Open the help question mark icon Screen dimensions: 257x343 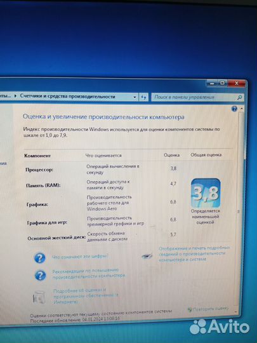[x=234, y=109]
